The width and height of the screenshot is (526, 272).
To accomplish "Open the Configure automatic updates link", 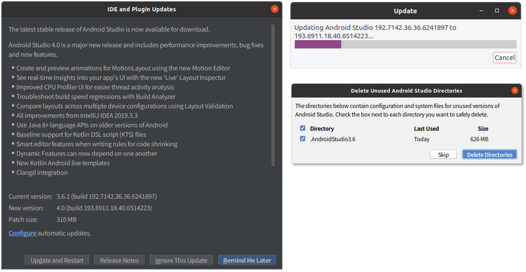I will 22,233.
